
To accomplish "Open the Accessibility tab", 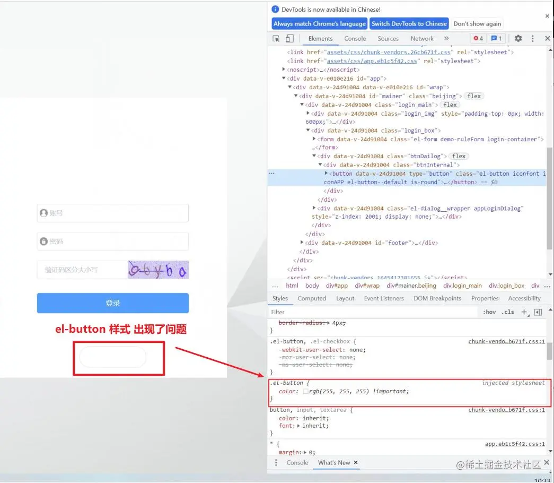I will click(x=524, y=298).
